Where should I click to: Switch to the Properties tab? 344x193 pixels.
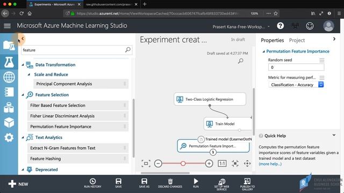point(273,40)
